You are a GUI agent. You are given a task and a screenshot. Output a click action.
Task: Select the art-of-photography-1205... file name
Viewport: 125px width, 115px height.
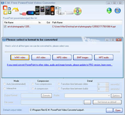coord(19,27)
